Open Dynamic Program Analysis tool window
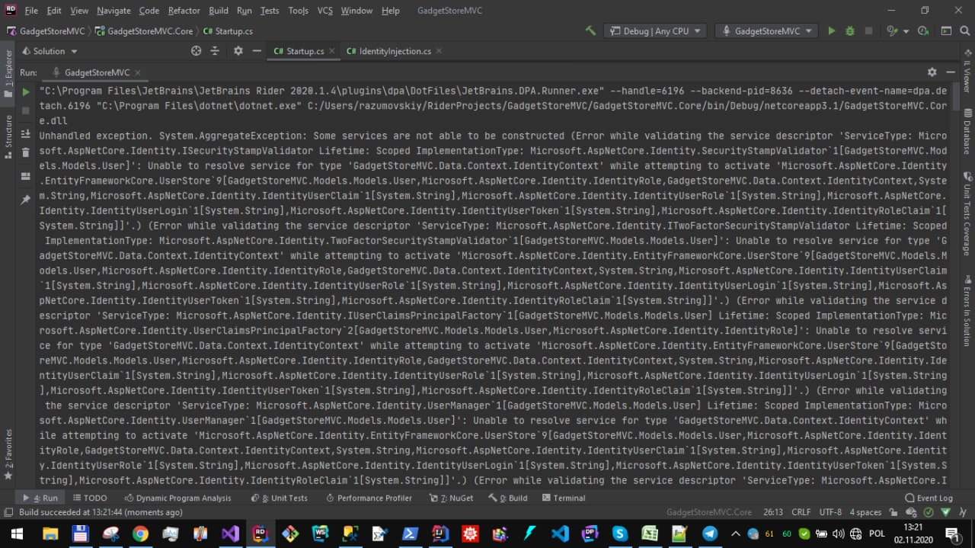 point(177,498)
